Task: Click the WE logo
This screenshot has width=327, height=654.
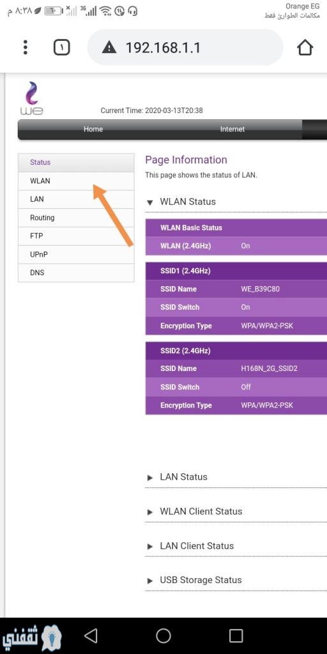Action: [x=32, y=98]
